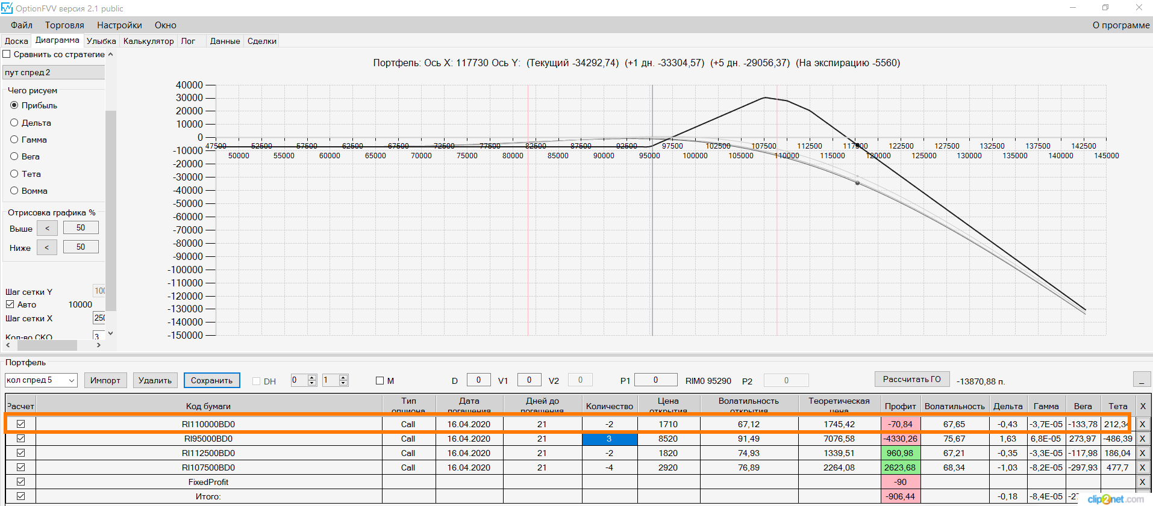Click the D input field
The height and width of the screenshot is (506, 1153).
tap(479, 380)
